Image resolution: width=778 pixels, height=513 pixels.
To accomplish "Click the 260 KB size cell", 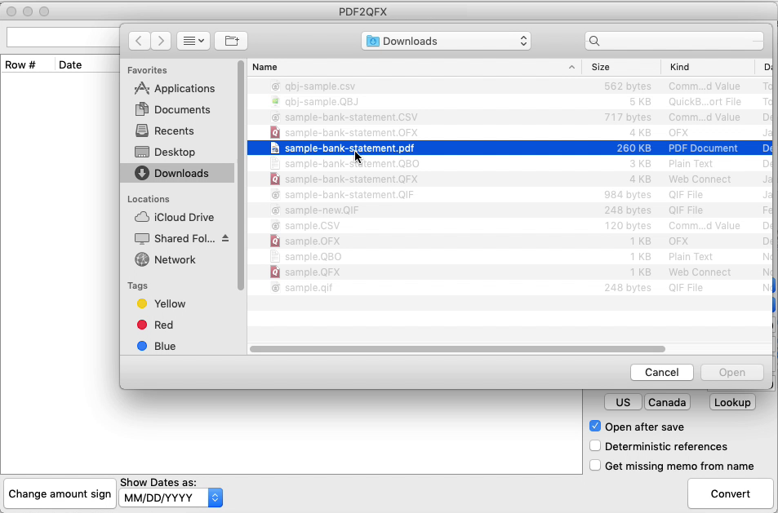I will point(634,148).
